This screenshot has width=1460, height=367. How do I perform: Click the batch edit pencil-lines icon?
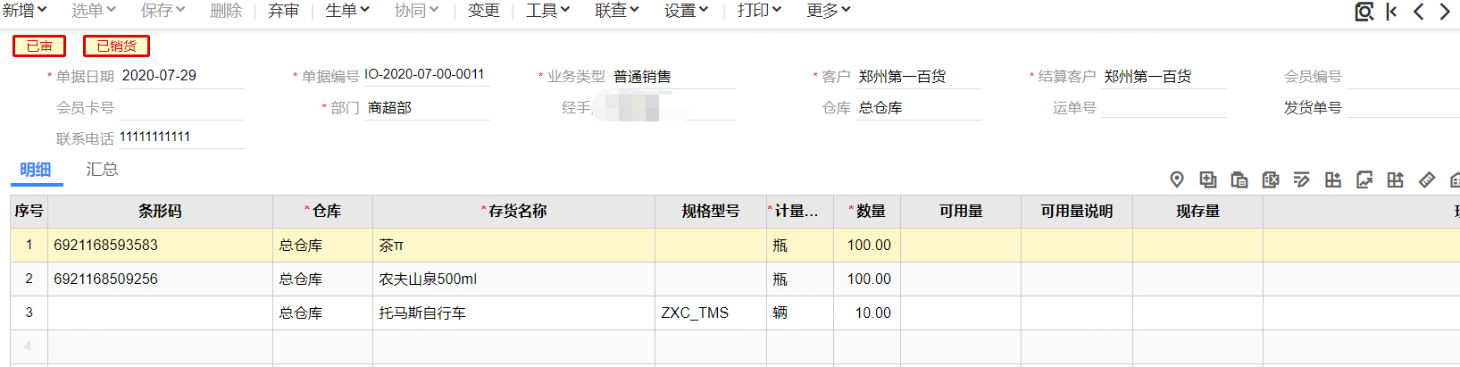click(1302, 179)
